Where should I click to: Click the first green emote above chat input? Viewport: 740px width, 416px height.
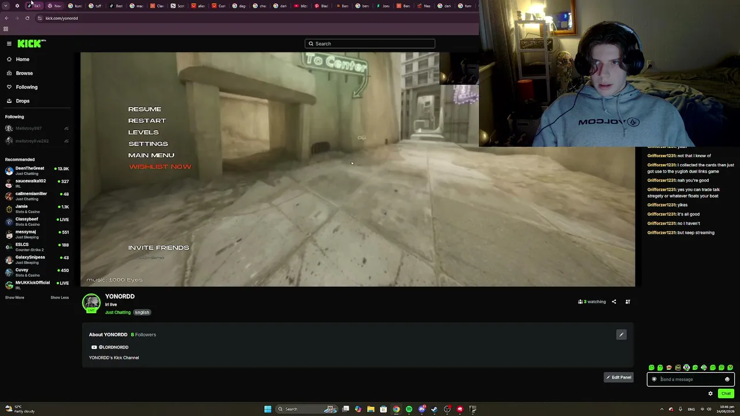point(652,367)
